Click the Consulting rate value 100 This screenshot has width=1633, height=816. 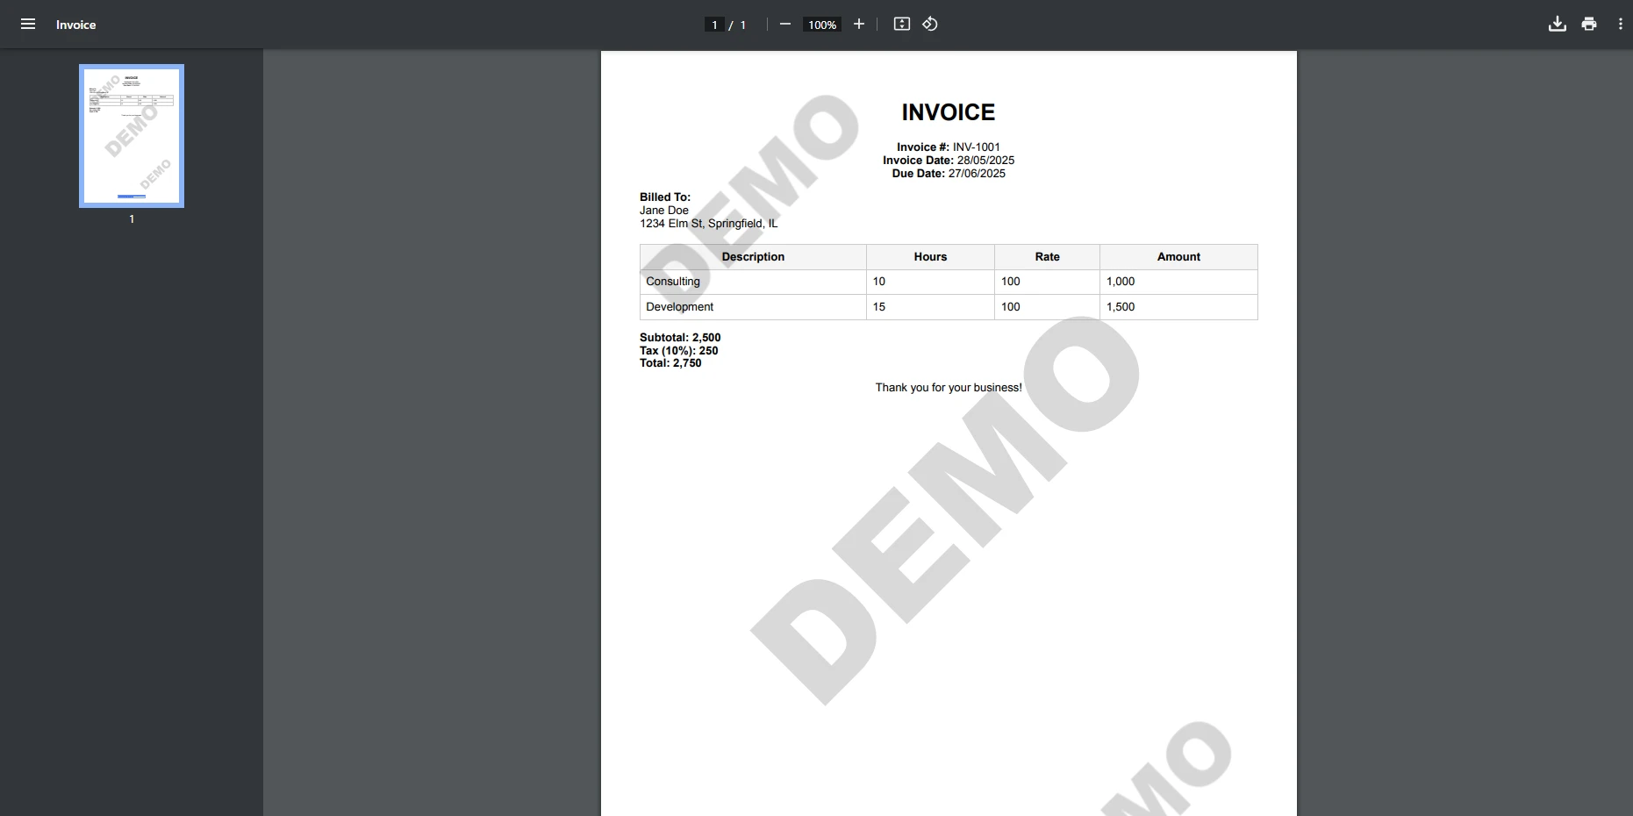(x=1011, y=282)
